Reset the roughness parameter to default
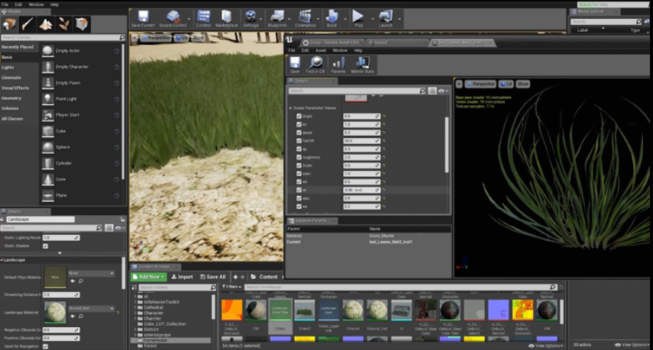 coord(384,157)
